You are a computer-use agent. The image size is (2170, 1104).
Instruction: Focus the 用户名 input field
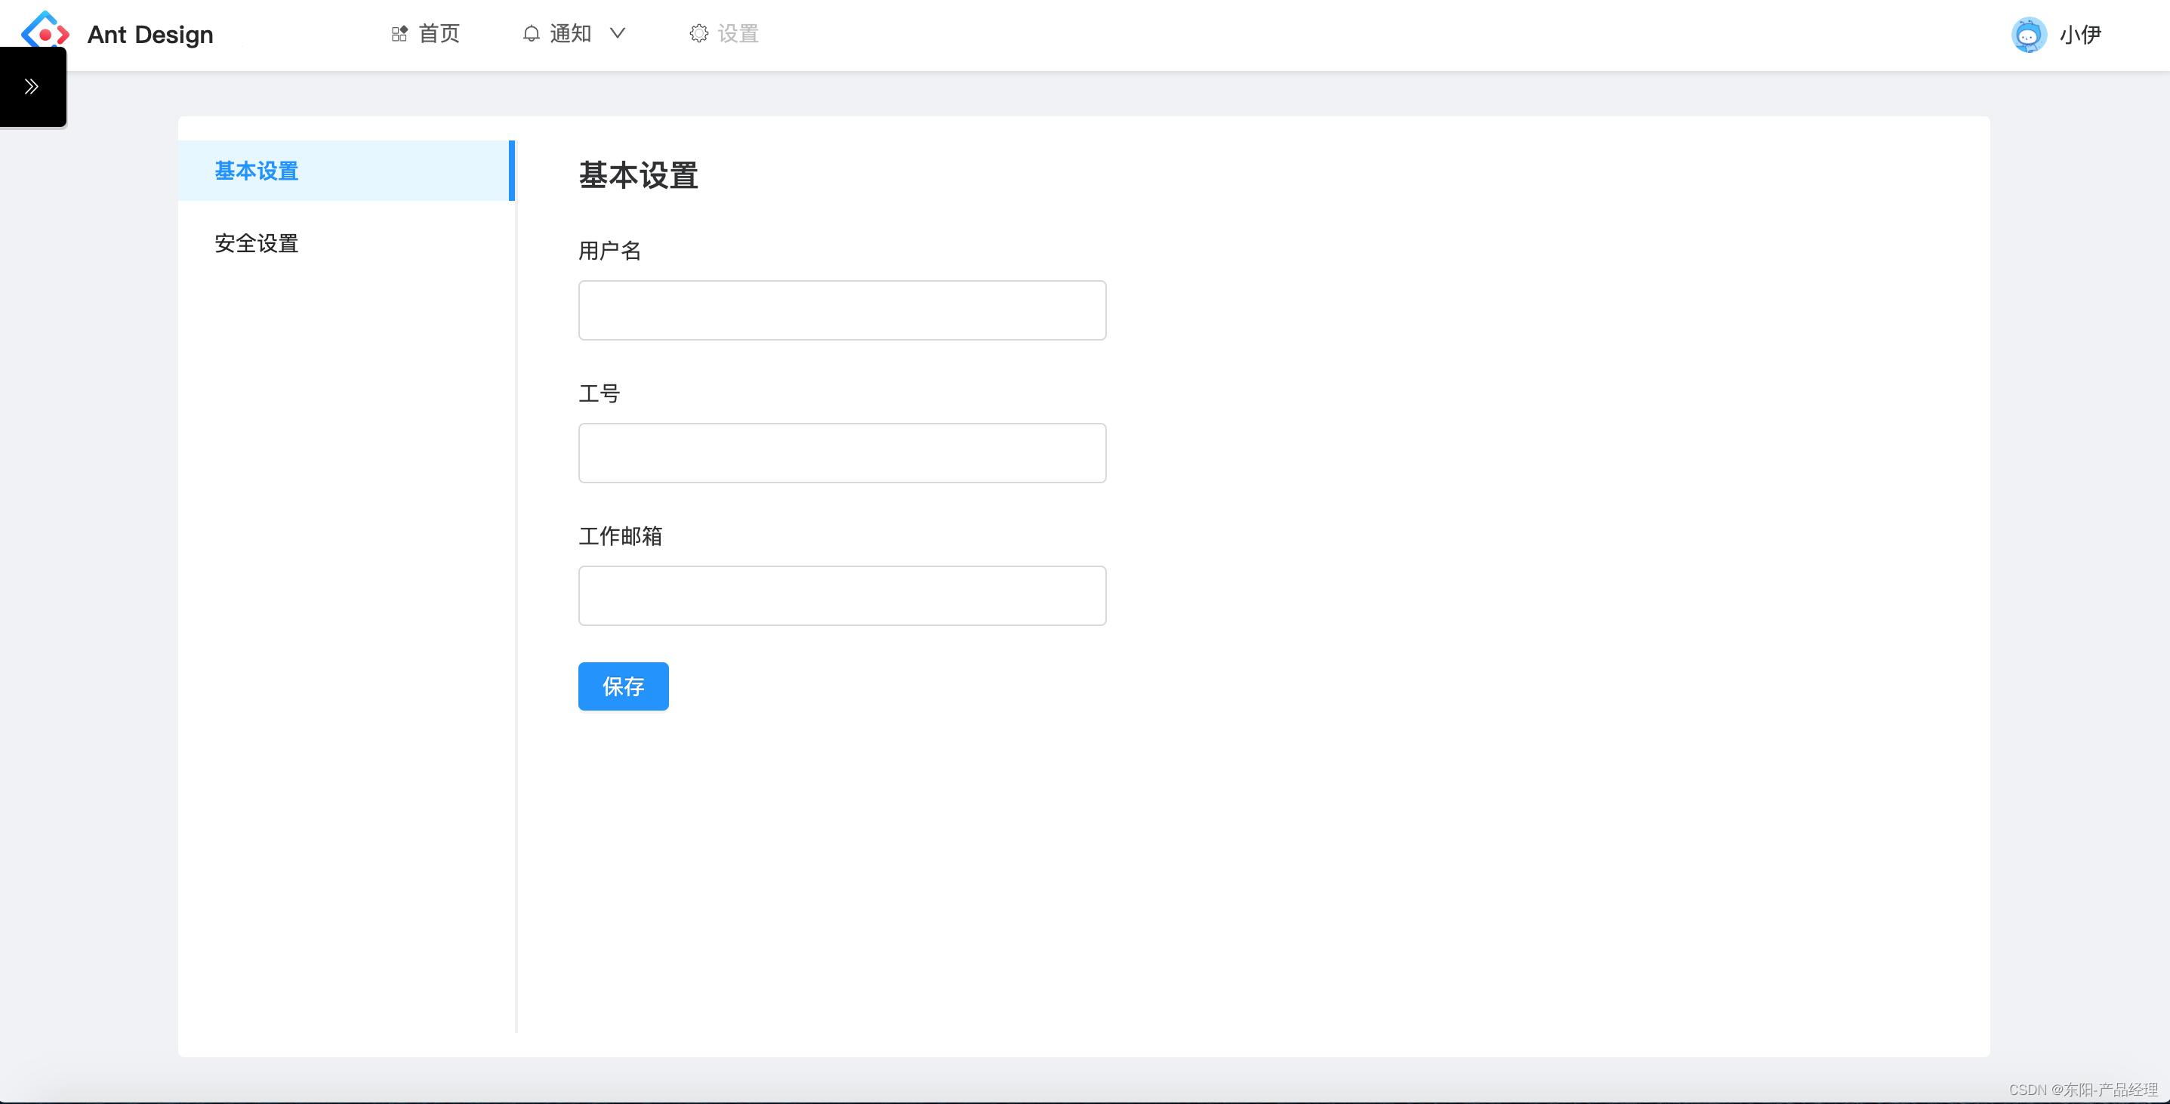point(842,310)
